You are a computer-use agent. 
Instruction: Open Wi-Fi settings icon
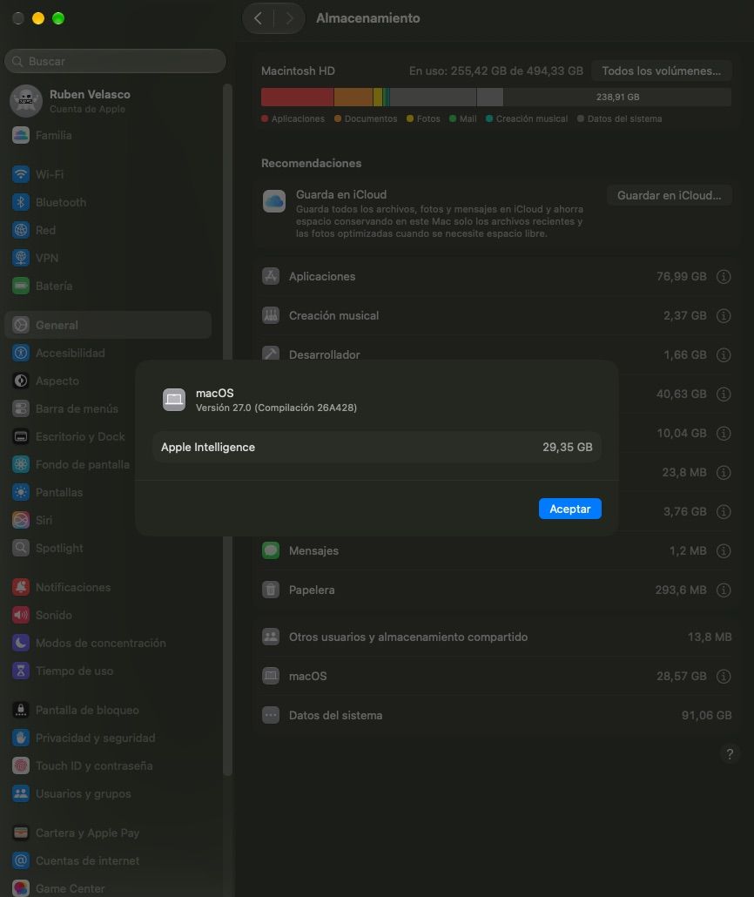(x=21, y=174)
